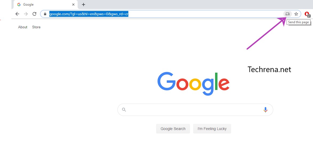Click the Send this page tooltip
Viewport: 313px width, 157px height.
[x=298, y=22]
